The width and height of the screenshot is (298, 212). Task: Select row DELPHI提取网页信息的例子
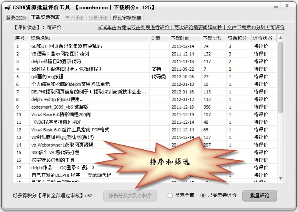point(145,92)
